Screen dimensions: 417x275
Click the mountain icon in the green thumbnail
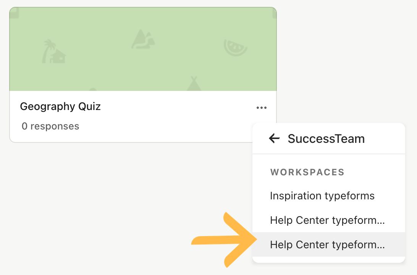point(143,39)
